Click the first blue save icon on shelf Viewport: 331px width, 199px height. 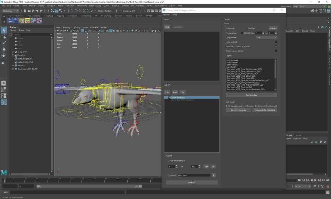[x=10, y=21]
